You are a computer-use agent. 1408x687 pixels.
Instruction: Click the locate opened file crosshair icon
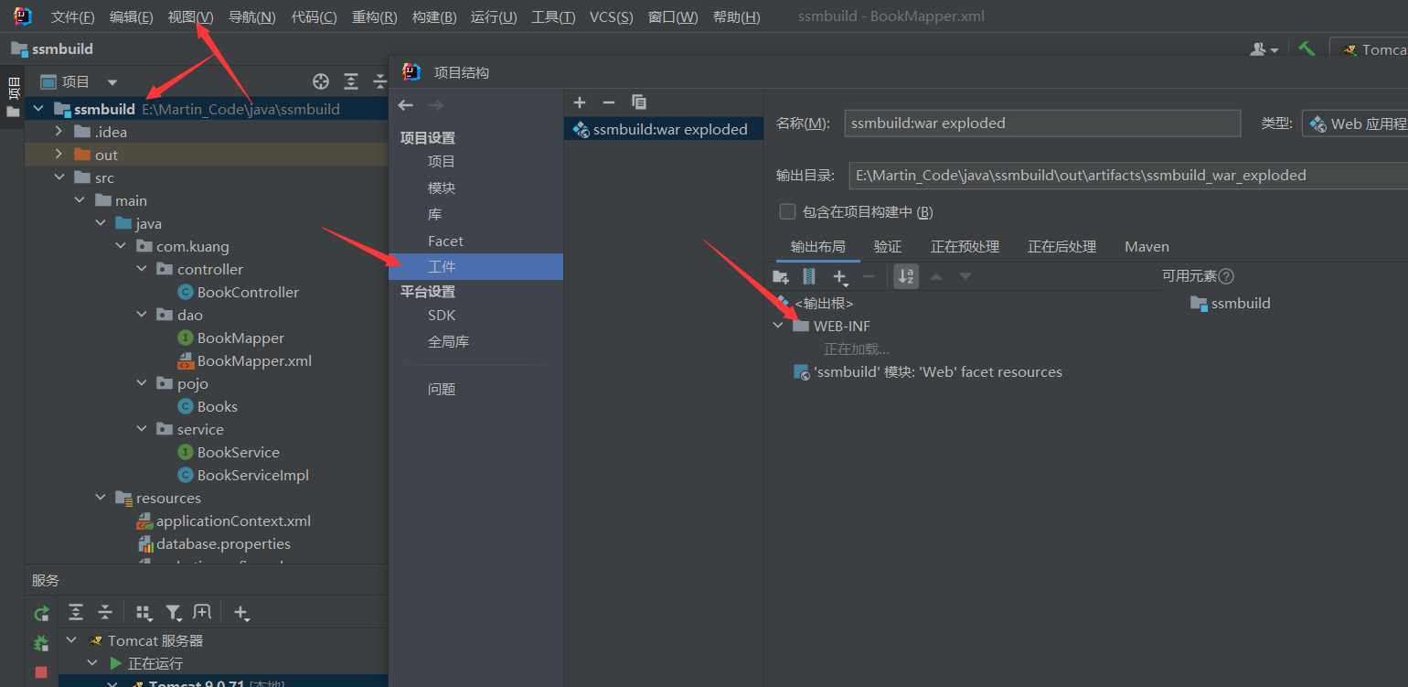pos(321,81)
